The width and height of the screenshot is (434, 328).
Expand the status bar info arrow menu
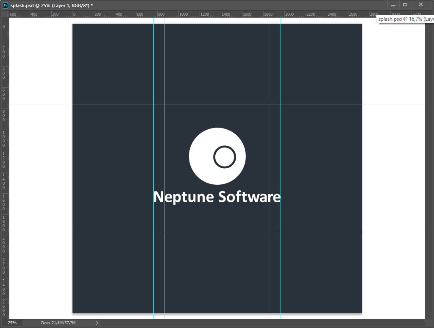97,323
